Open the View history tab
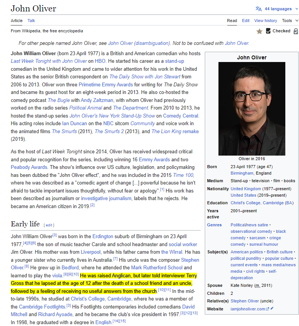The image size is (299, 326). [266, 21]
